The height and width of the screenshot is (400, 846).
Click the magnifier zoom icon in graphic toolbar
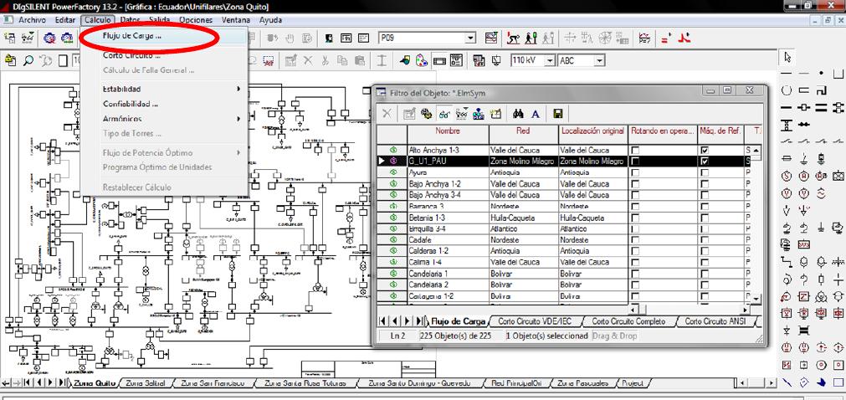click(x=28, y=60)
